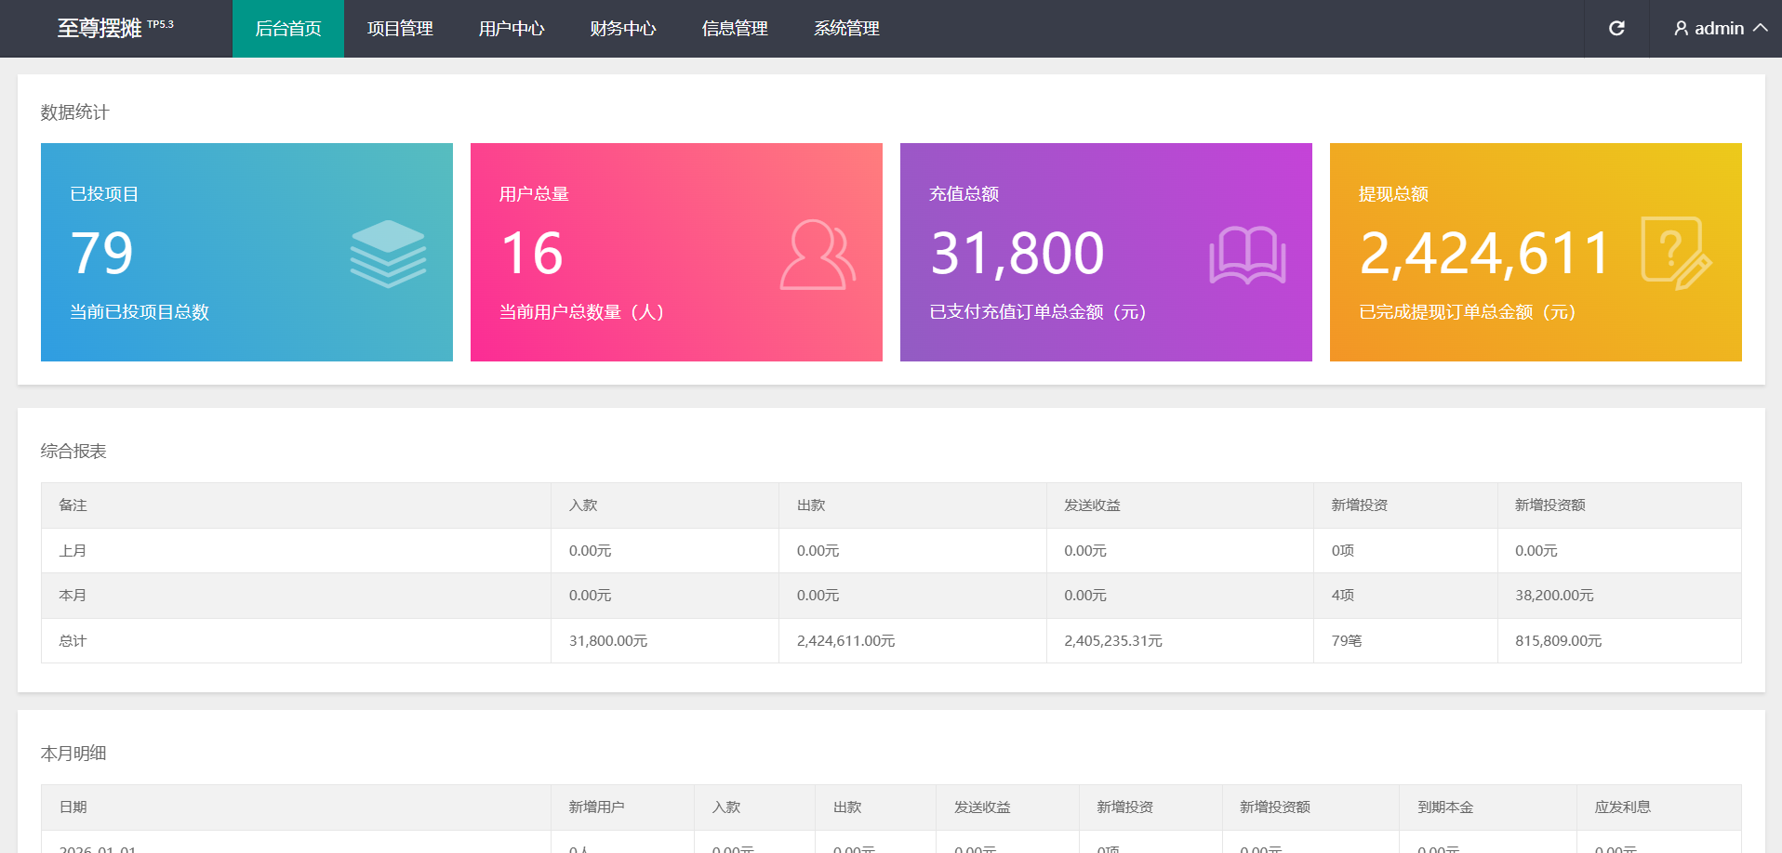Click the open book icon on recharge card
The height and width of the screenshot is (853, 1782).
(1247, 255)
